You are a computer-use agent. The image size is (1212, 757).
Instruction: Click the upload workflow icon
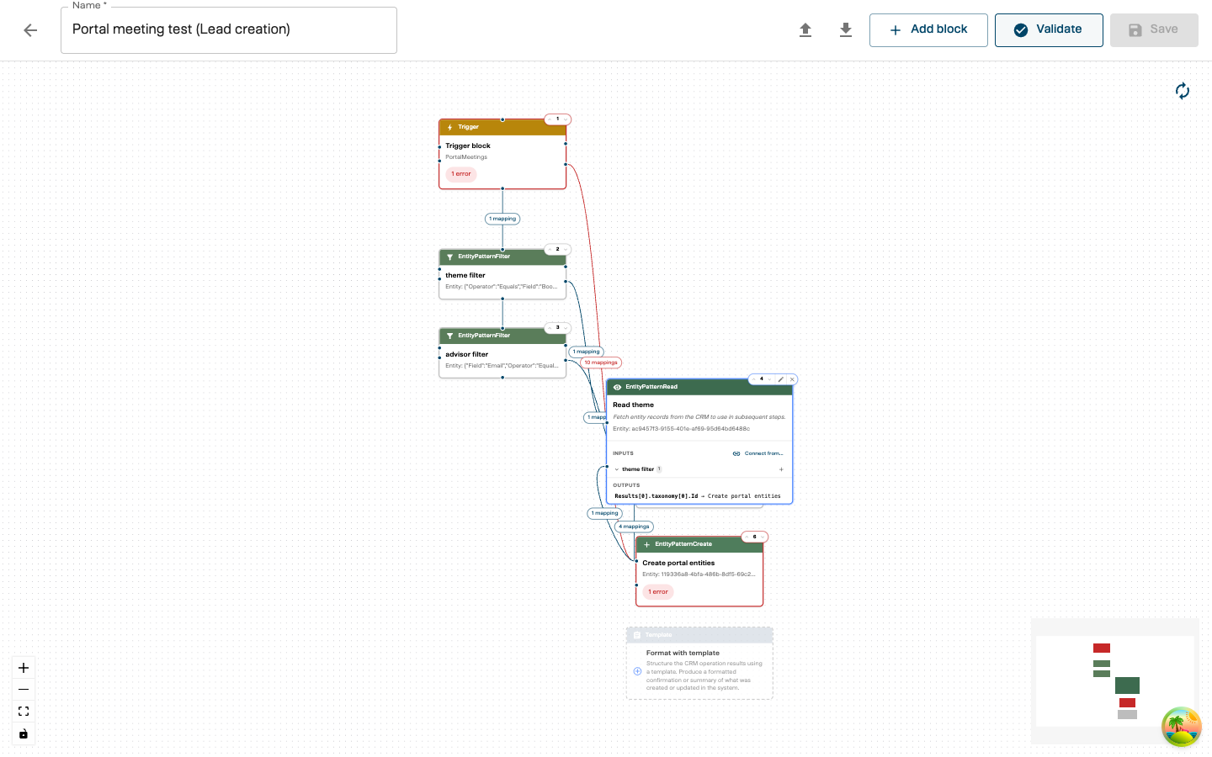(x=805, y=30)
